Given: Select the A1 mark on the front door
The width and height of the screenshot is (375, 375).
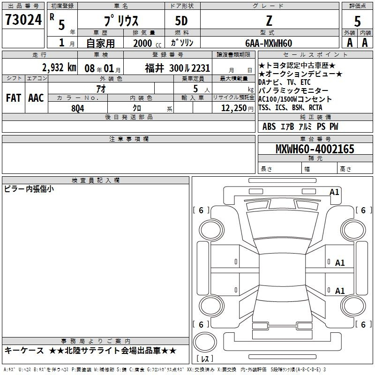Looking at the screenshot, I should pyautogui.click(x=340, y=263).
